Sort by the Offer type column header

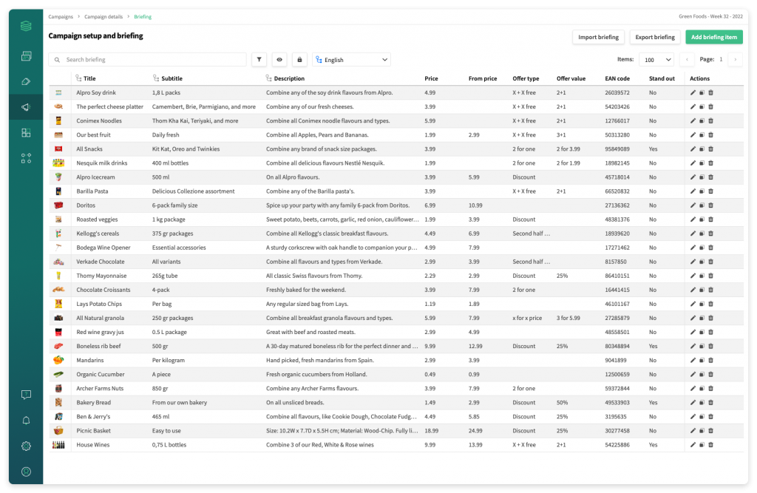coord(526,78)
